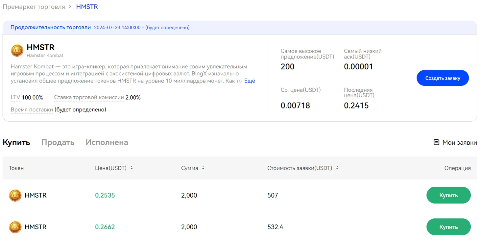Buy the HMSTR order priced 0.2662
This screenshot has width=480, height=240.
(x=448, y=227)
